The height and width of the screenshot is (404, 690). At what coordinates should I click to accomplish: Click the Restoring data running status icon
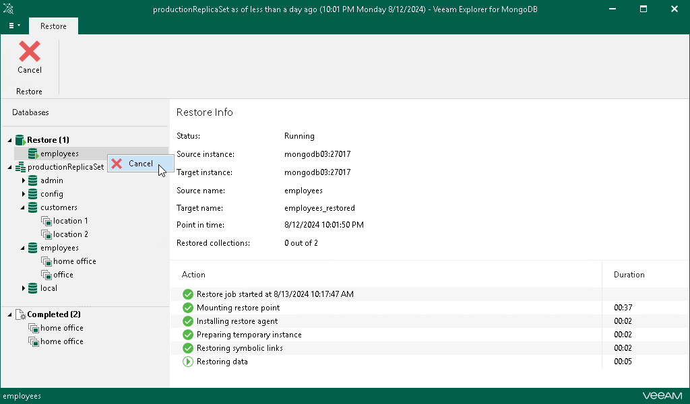(187, 362)
